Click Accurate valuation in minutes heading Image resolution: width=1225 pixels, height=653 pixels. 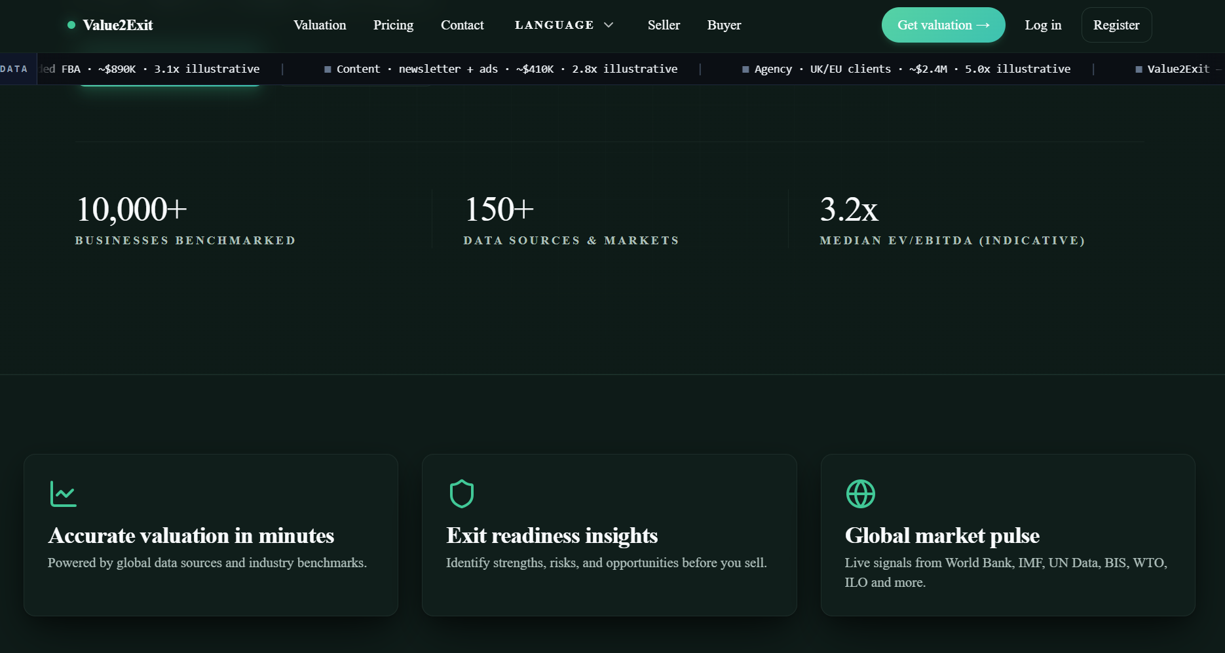(x=191, y=536)
